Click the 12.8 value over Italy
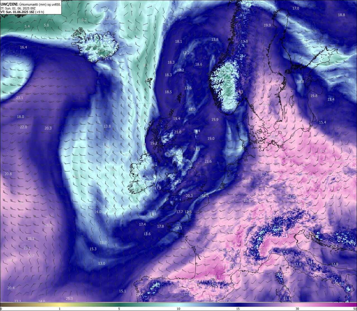The height and width of the screenshot is (311, 357). [x=298, y=264]
